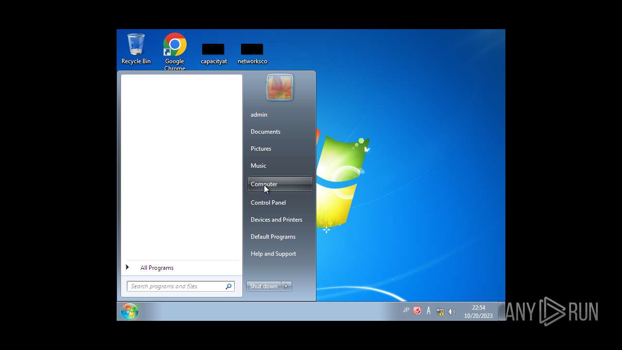
Task: Open Control Panel
Action: point(279,203)
